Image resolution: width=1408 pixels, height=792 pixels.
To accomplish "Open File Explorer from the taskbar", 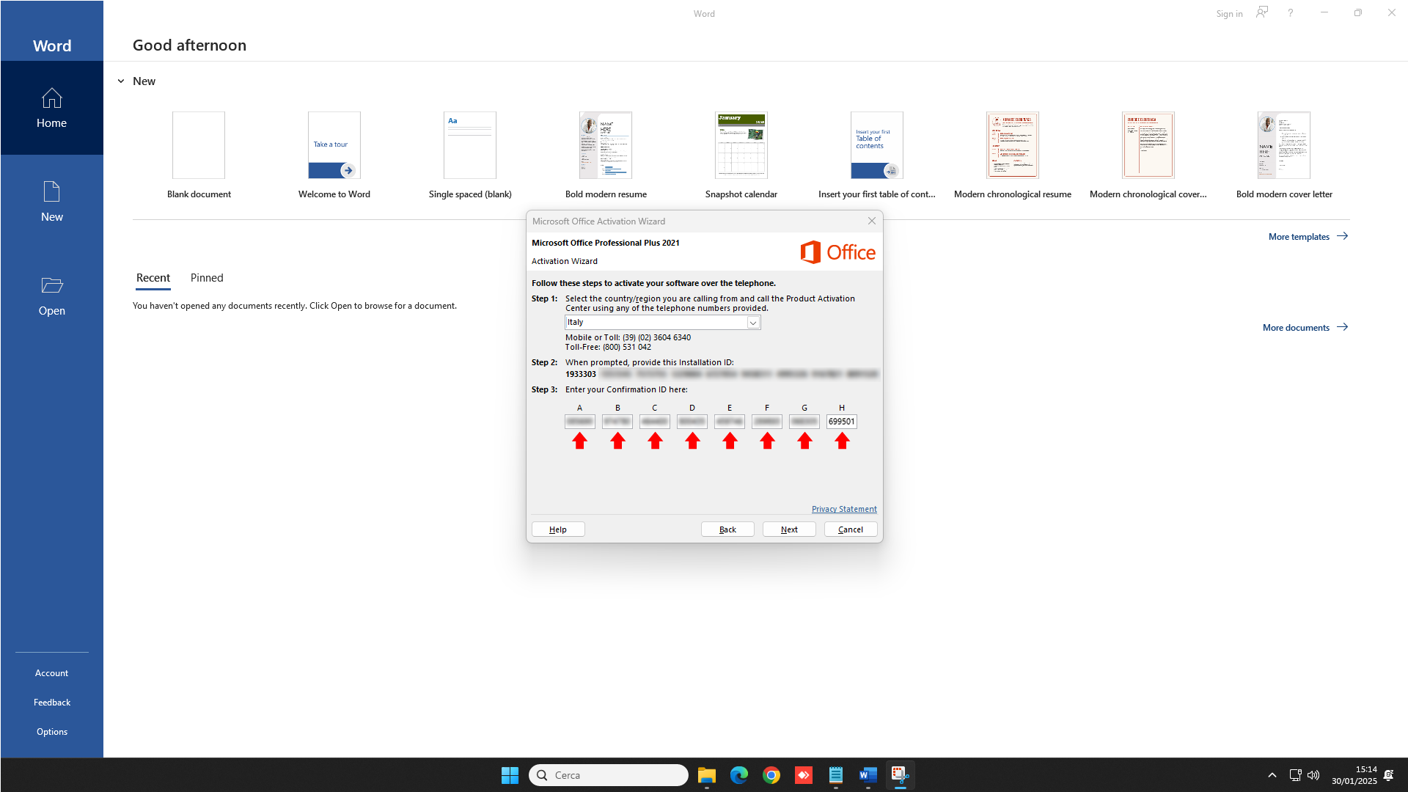I will tap(706, 775).
